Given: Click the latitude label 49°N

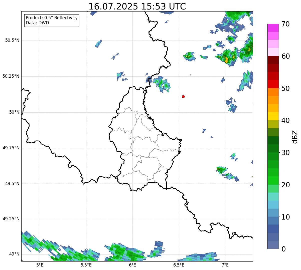Looking at the screenshot, I should pyautogui.click(x=14, y=254).
